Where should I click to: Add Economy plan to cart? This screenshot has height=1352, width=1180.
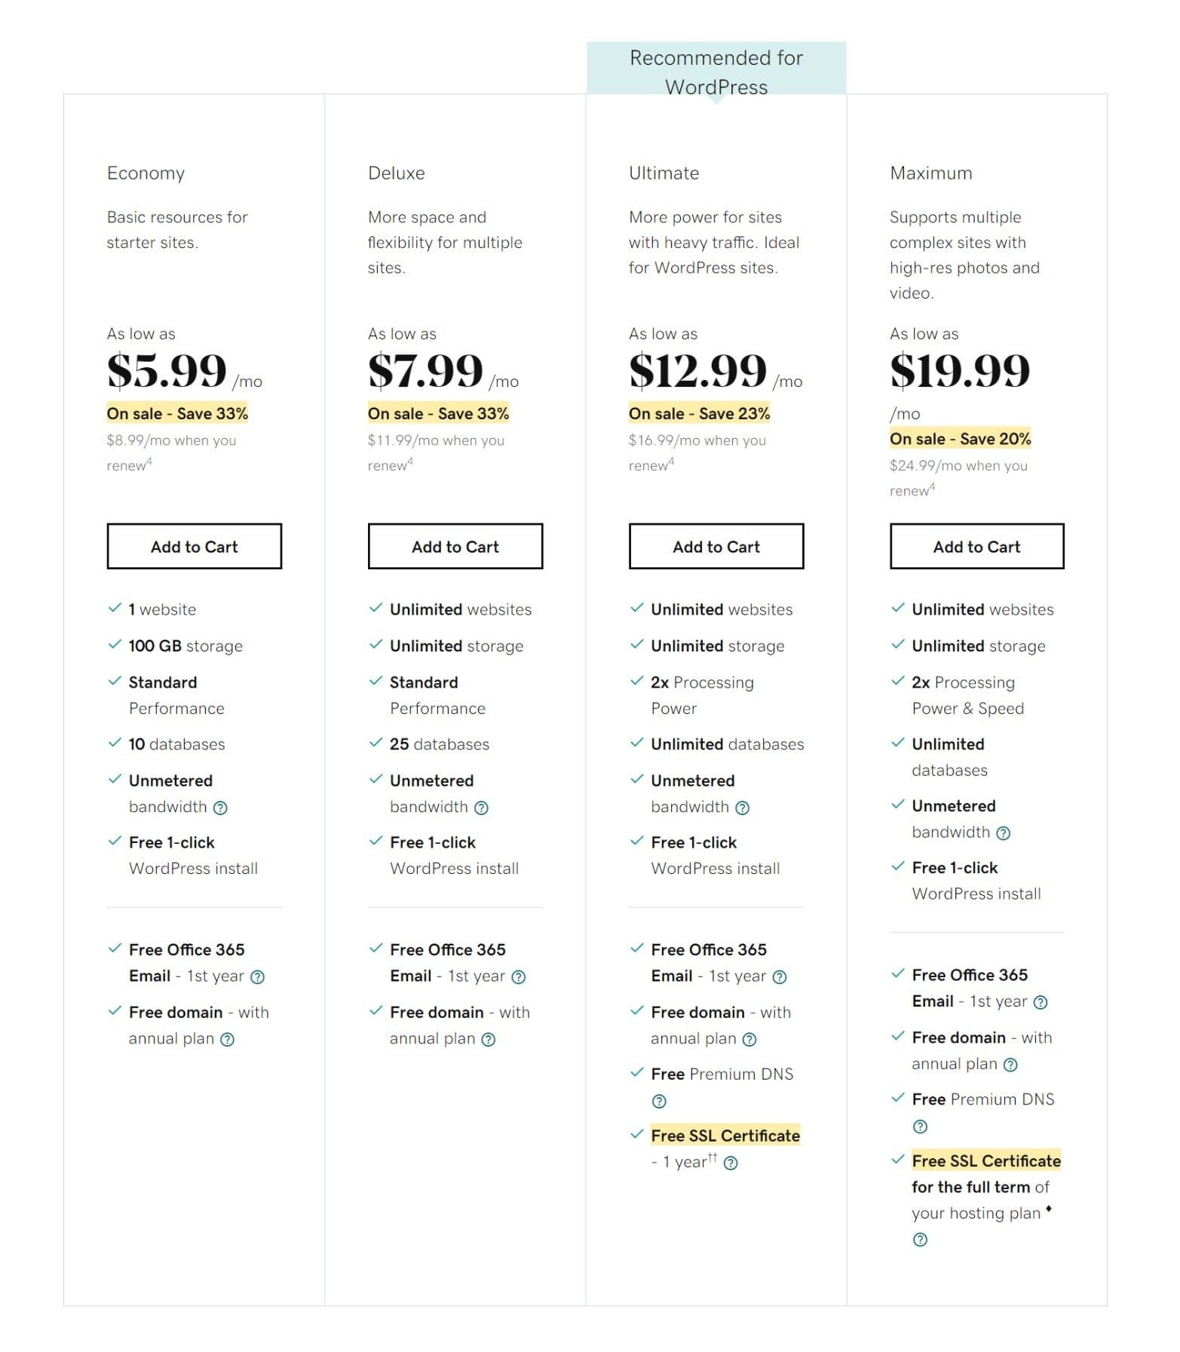click(x=194, y=547)
